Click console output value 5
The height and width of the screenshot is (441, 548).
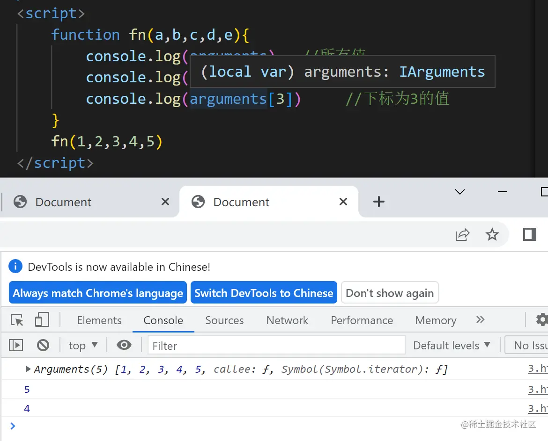27,390
